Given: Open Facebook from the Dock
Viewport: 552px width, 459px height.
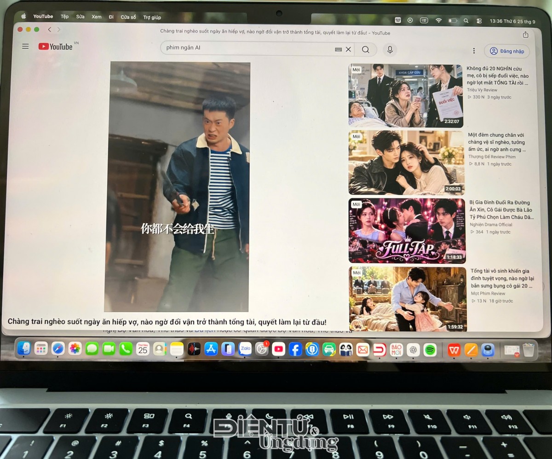Looking at the screenshot, I should tap(295, 349).
